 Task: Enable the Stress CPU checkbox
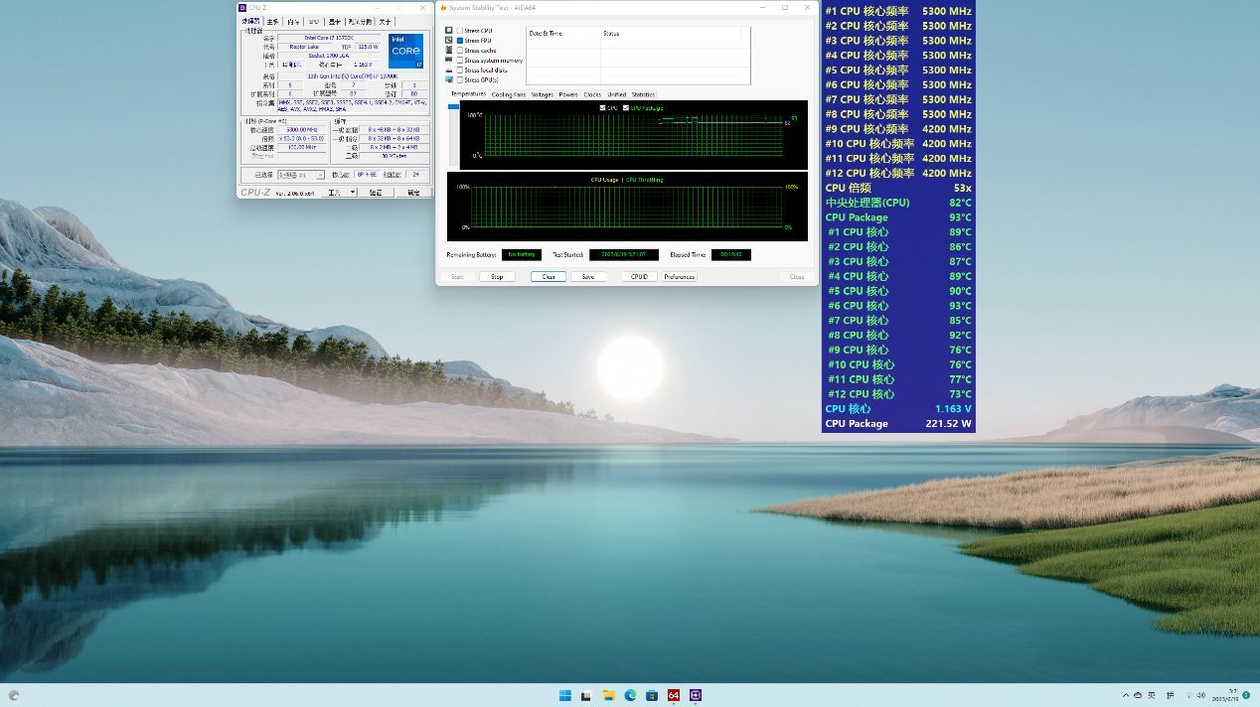click(x=459, y=31)
